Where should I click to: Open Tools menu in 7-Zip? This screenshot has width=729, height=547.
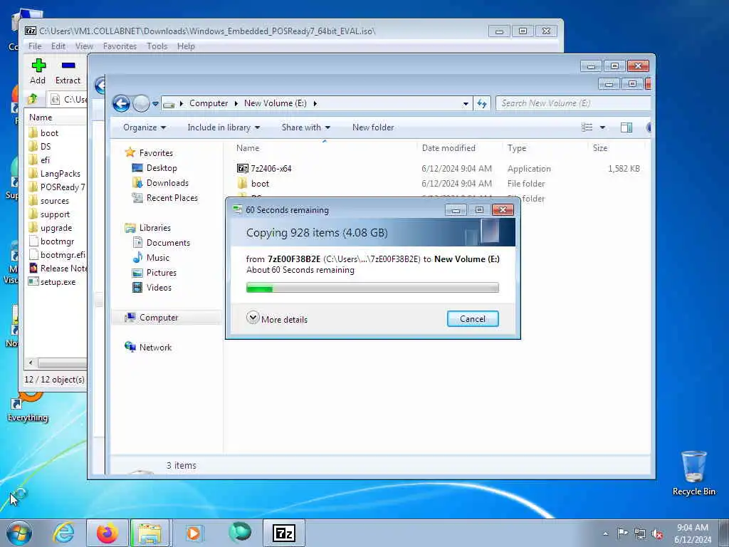click(157, 46)
